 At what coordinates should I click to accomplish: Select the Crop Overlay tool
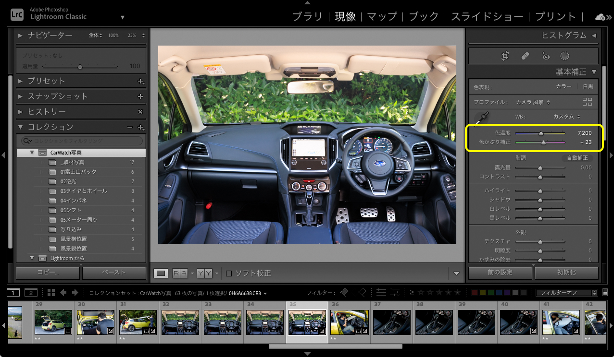point(505,56)
